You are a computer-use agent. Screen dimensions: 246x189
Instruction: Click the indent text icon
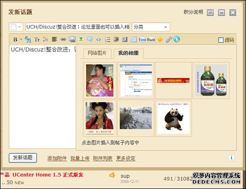click(116, 39)
